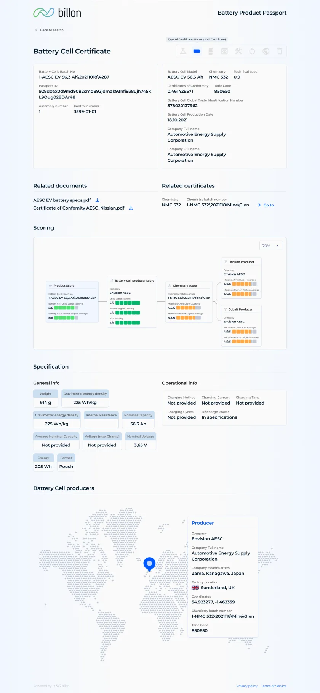The width and height of the screenshot is (320, 693).
Task: Click the Battery Product Passport header title
Action: [252, 13]
